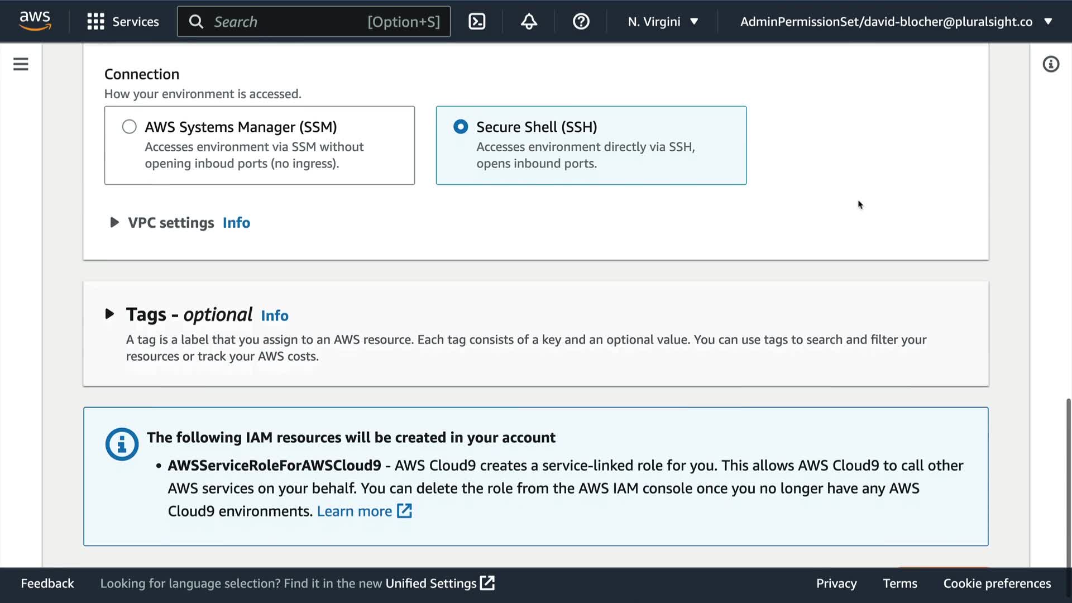
Task: Select the Secure Shell (SSH) option
Action: [461, 127]
